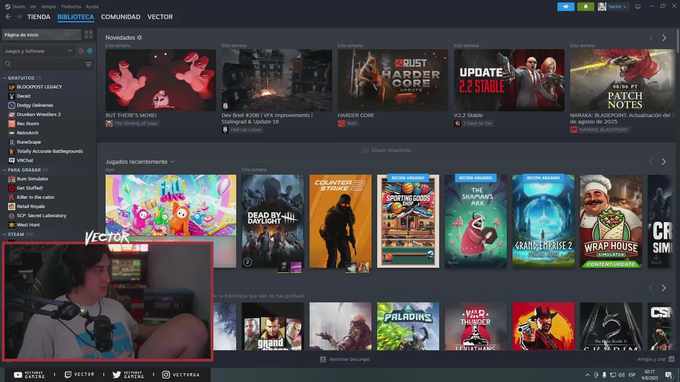Click the taskbar volume icon
The image size is (680, 382).
pos(622,375)
